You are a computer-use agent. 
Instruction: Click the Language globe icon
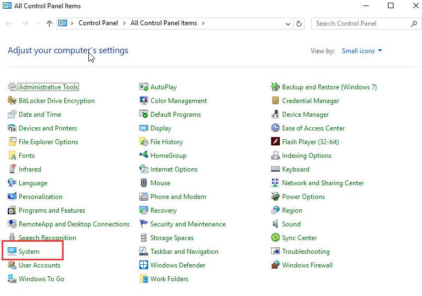click(x=12, y=183)
